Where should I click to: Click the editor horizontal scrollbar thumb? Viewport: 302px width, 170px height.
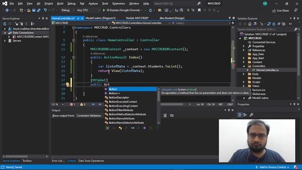click(172, 104)
